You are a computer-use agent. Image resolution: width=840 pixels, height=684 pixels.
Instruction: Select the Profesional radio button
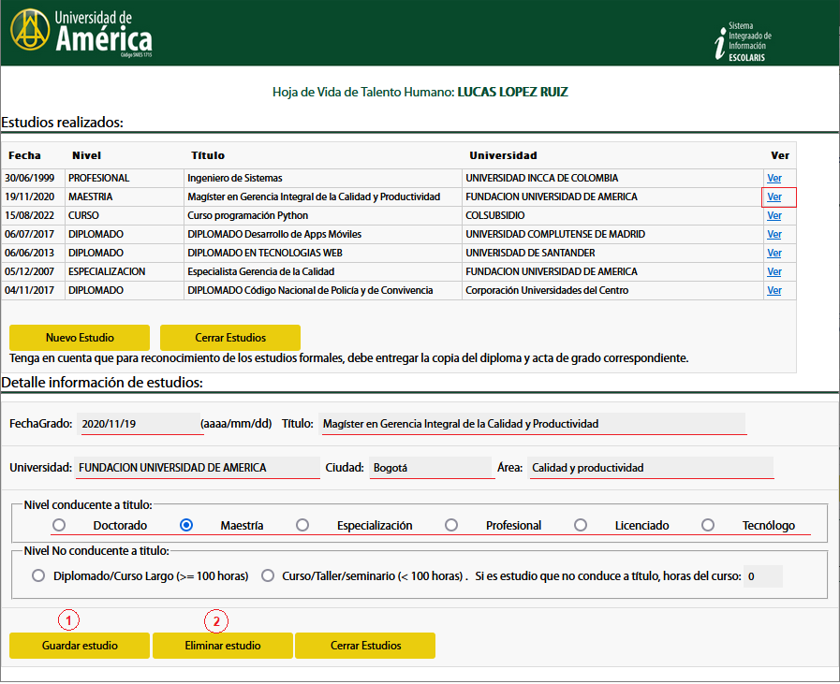click(451, 525)
